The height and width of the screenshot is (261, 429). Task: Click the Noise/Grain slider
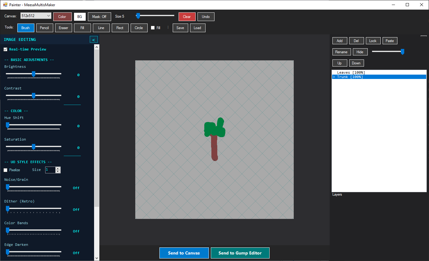33,187
